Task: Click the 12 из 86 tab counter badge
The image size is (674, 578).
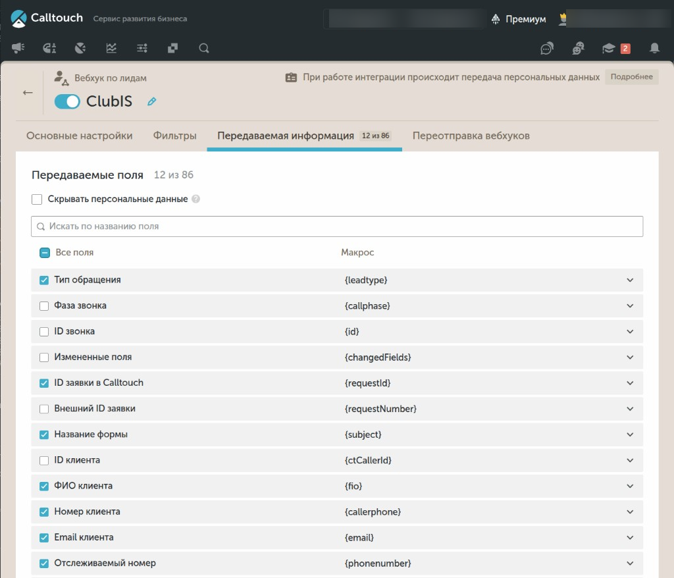Action: pyautogui.click(x=376, y=136)
